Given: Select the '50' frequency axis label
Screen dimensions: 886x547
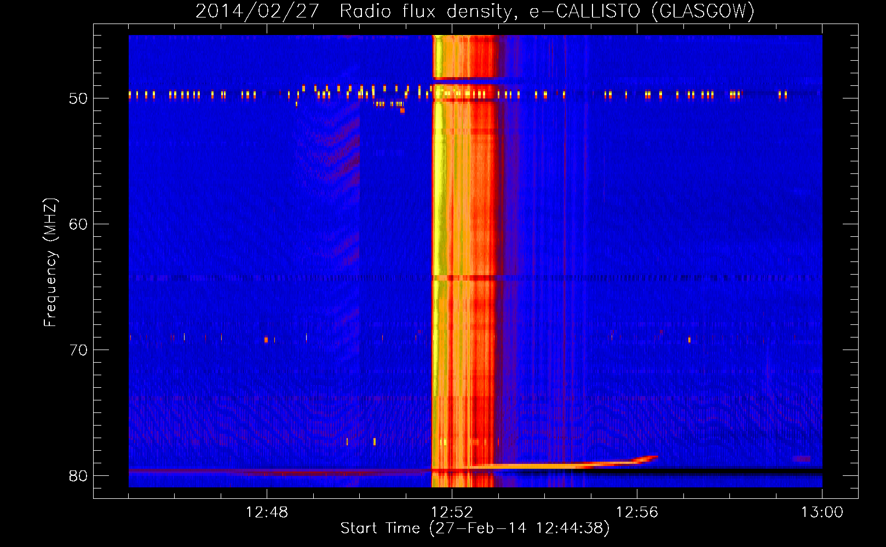Looking at the screenshot, I should [x=78, y=98].
